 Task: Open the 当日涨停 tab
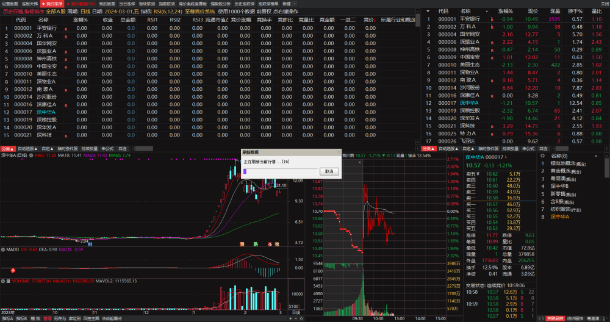point(127,4)
